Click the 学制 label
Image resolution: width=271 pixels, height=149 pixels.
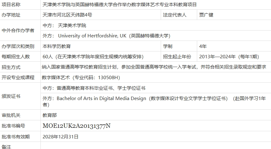168,46
